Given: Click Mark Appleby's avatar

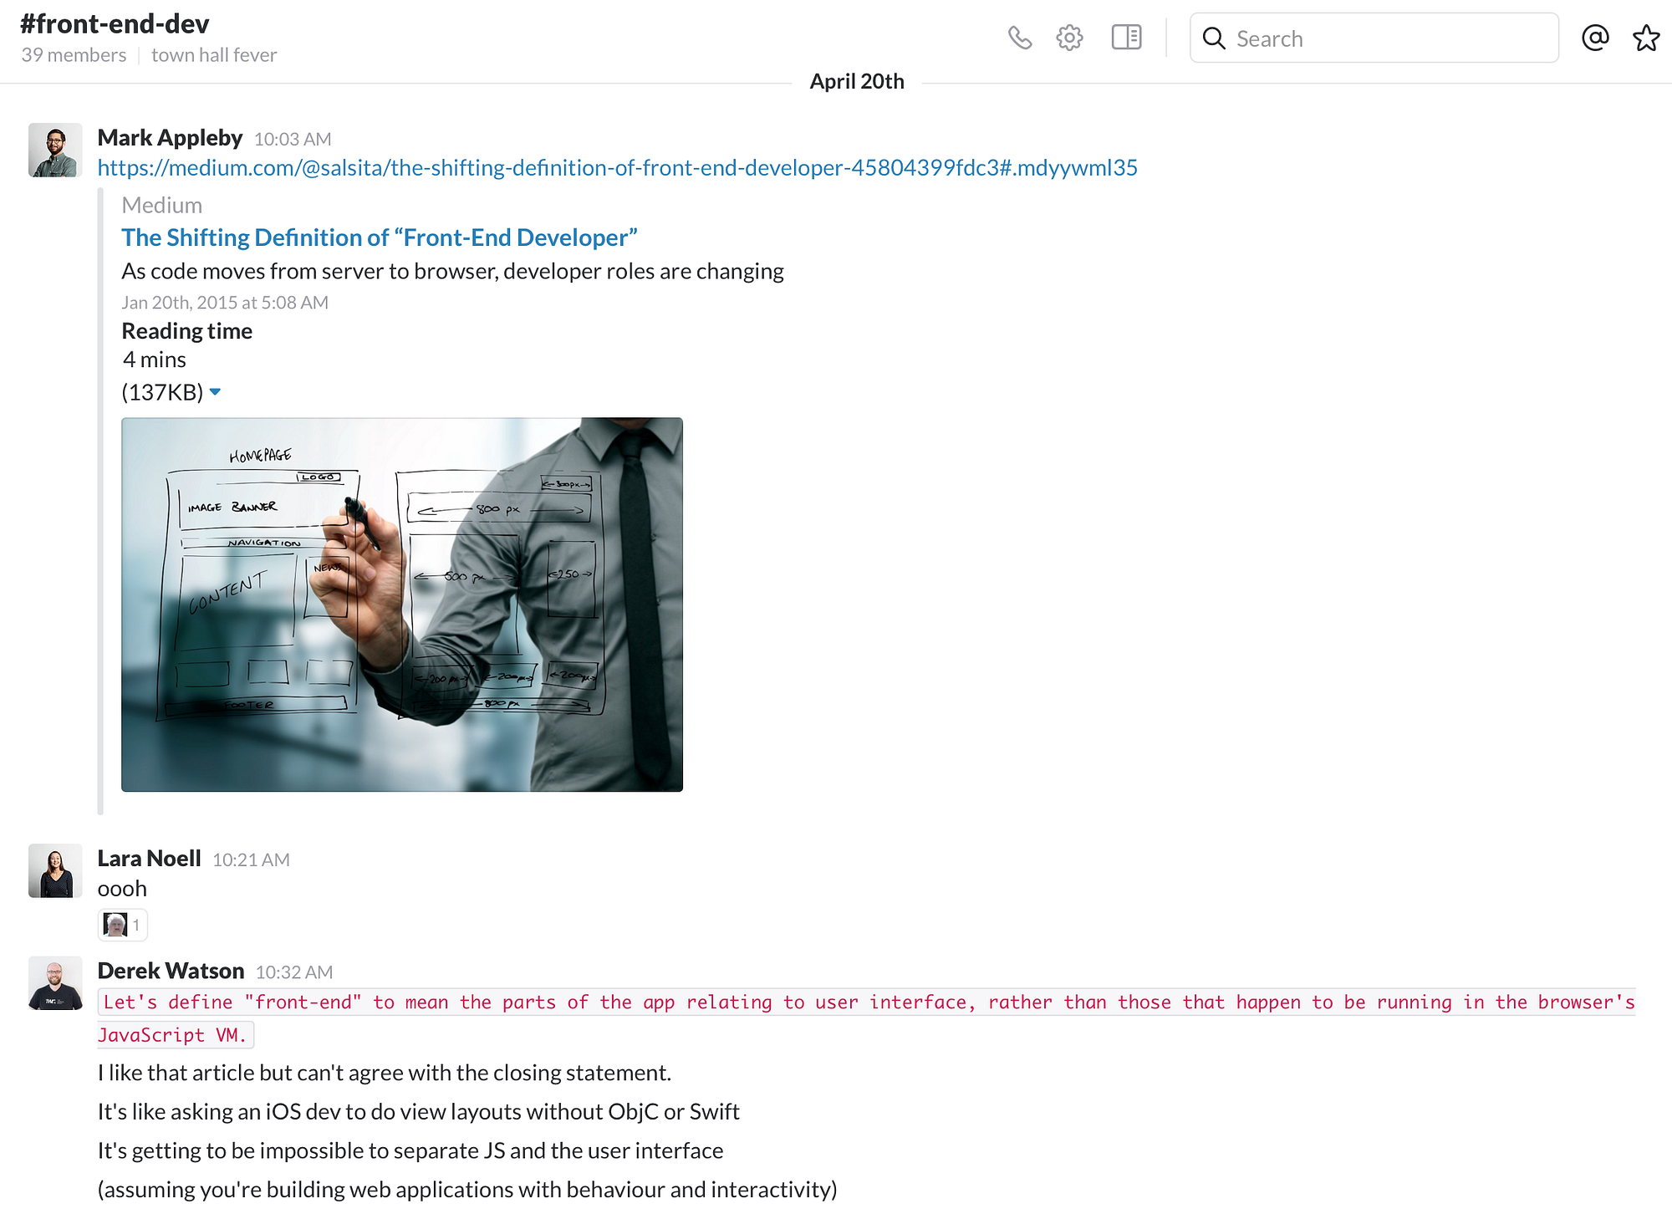Looking at the screenshot, I should (x=55, y=150).
